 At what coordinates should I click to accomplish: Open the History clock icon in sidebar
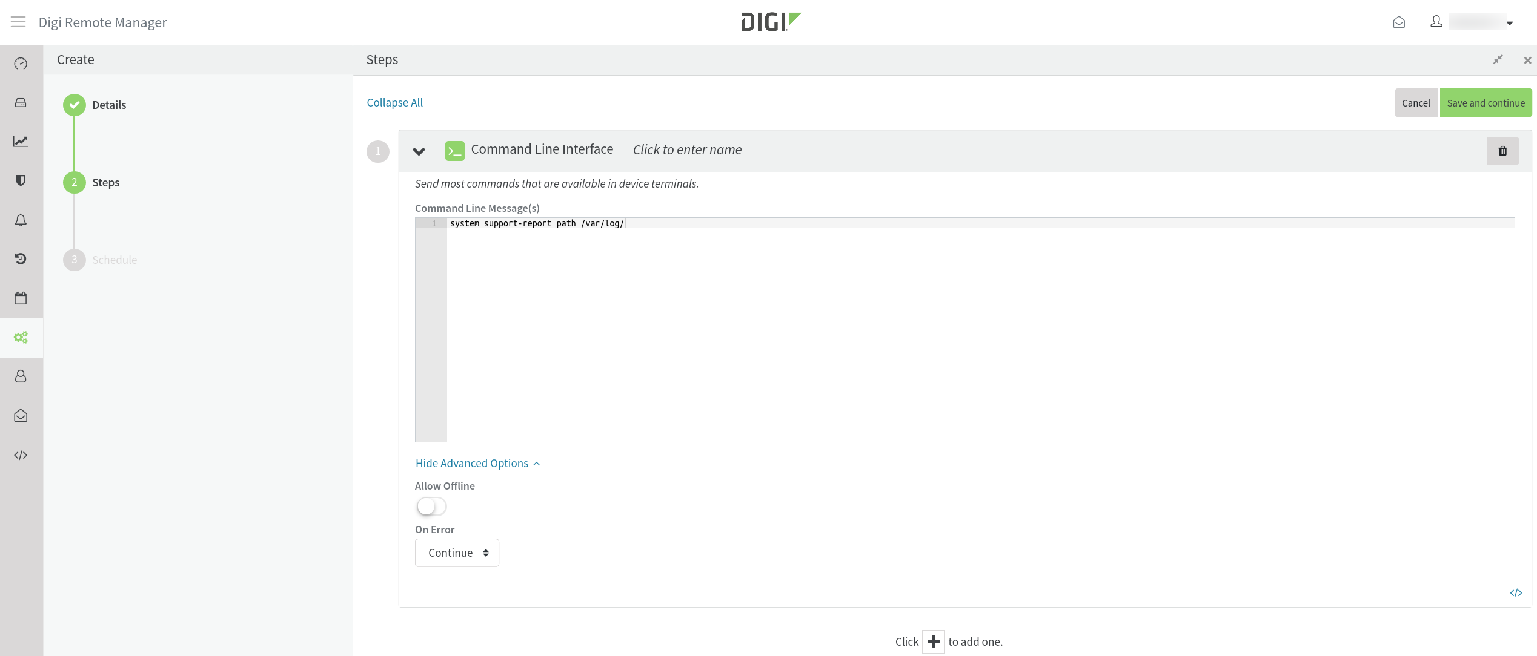[21, 259]
